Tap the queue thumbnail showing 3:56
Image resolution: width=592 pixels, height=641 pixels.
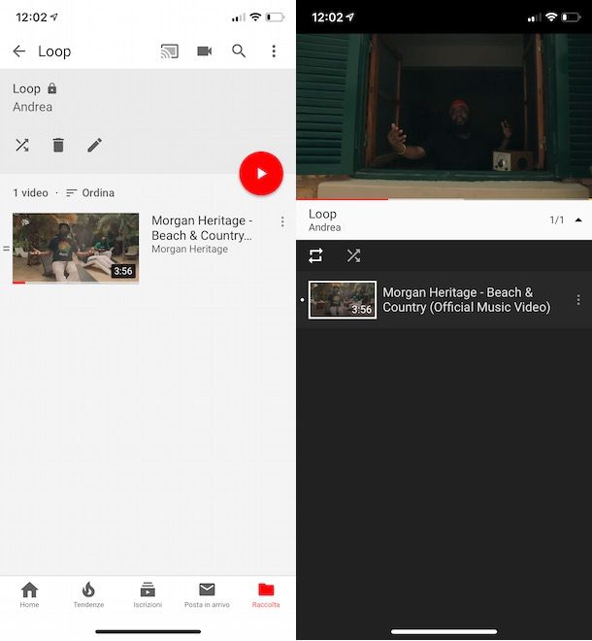click(x=343, y=300)
